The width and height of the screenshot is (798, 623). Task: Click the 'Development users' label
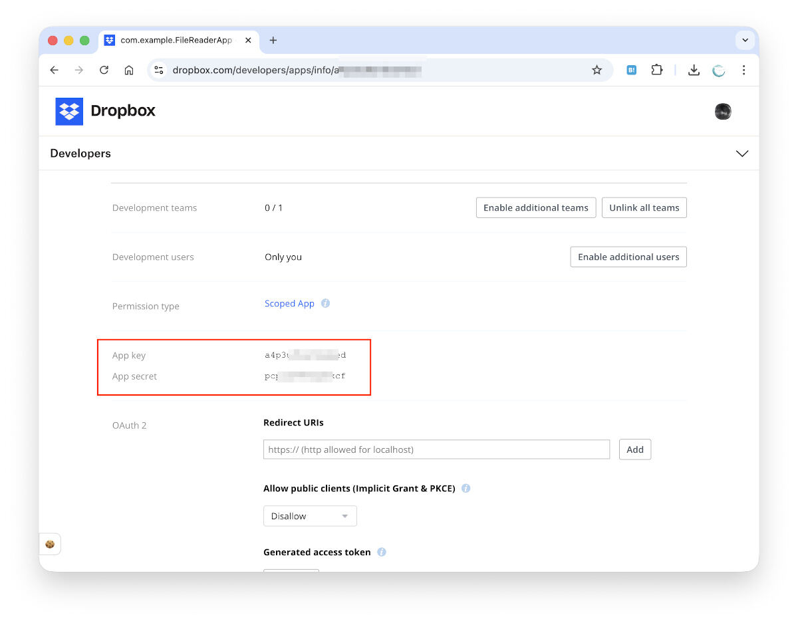pos(153,257)
